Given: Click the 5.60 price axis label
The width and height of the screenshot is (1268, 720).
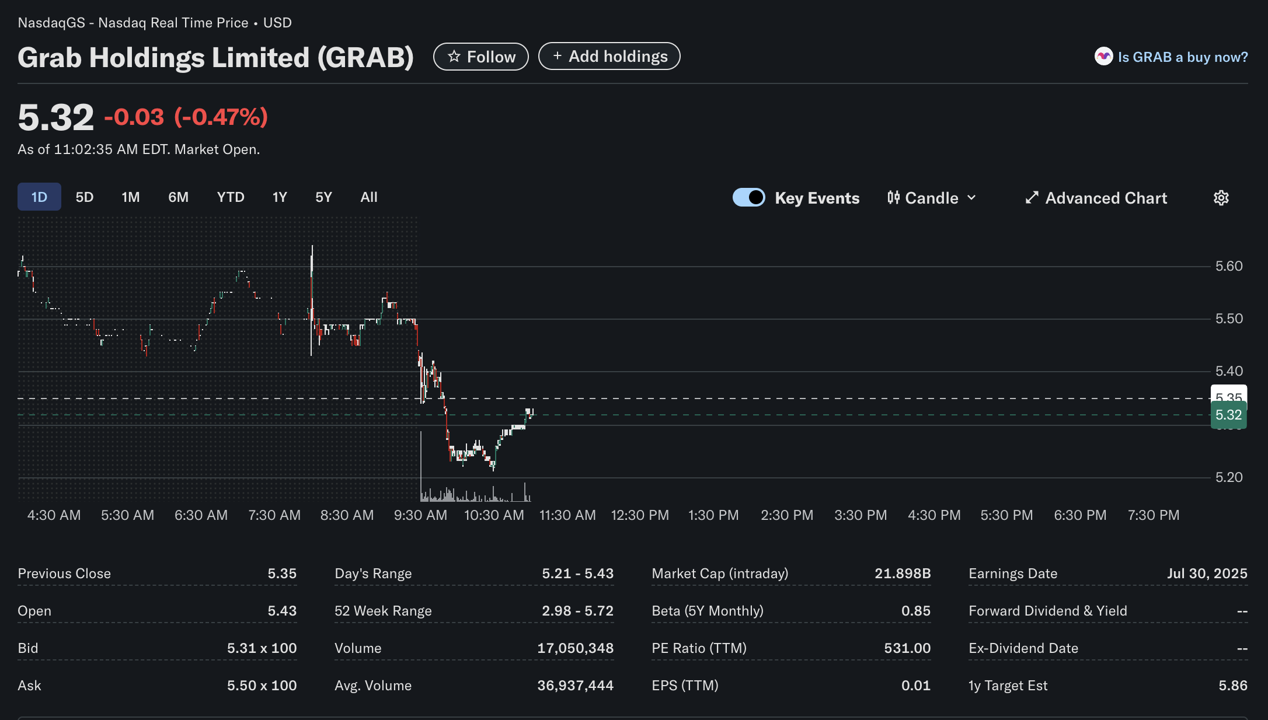Looking at the screenshot, I should coord(1229,266).
